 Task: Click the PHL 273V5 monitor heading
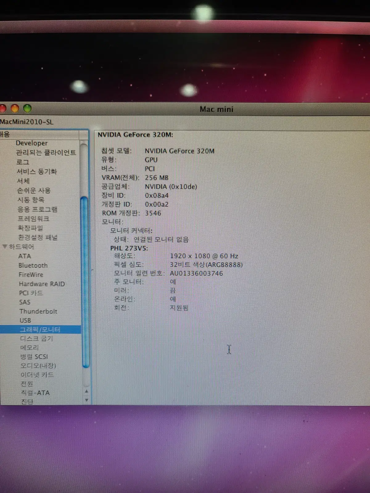[129, 248]
